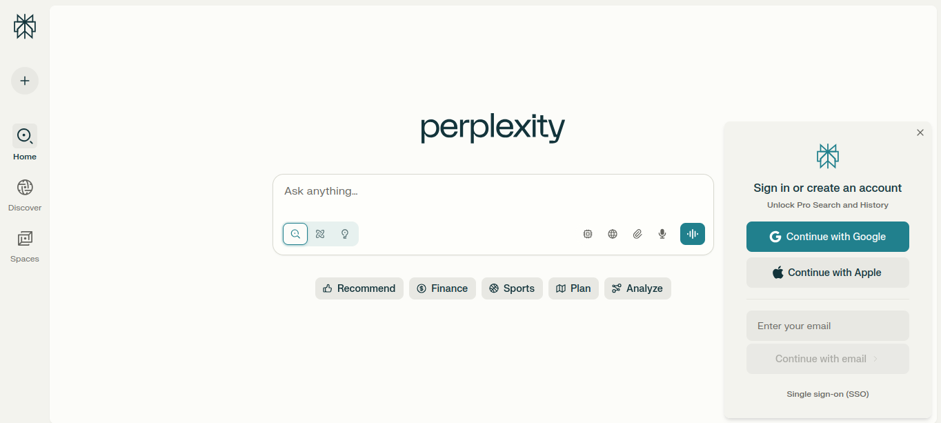Select the Finance suggestion chip
This screenshot has width=941, height=423.
[x=442, y=288]
